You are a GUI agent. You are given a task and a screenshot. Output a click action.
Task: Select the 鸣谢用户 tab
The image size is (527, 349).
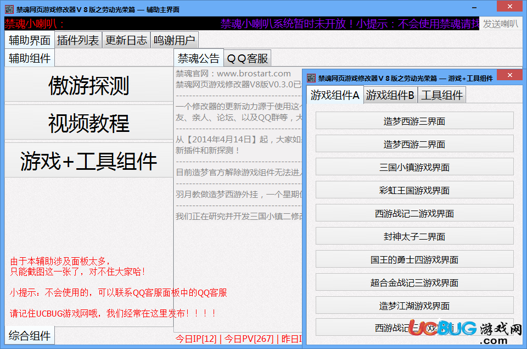(174, 40)
